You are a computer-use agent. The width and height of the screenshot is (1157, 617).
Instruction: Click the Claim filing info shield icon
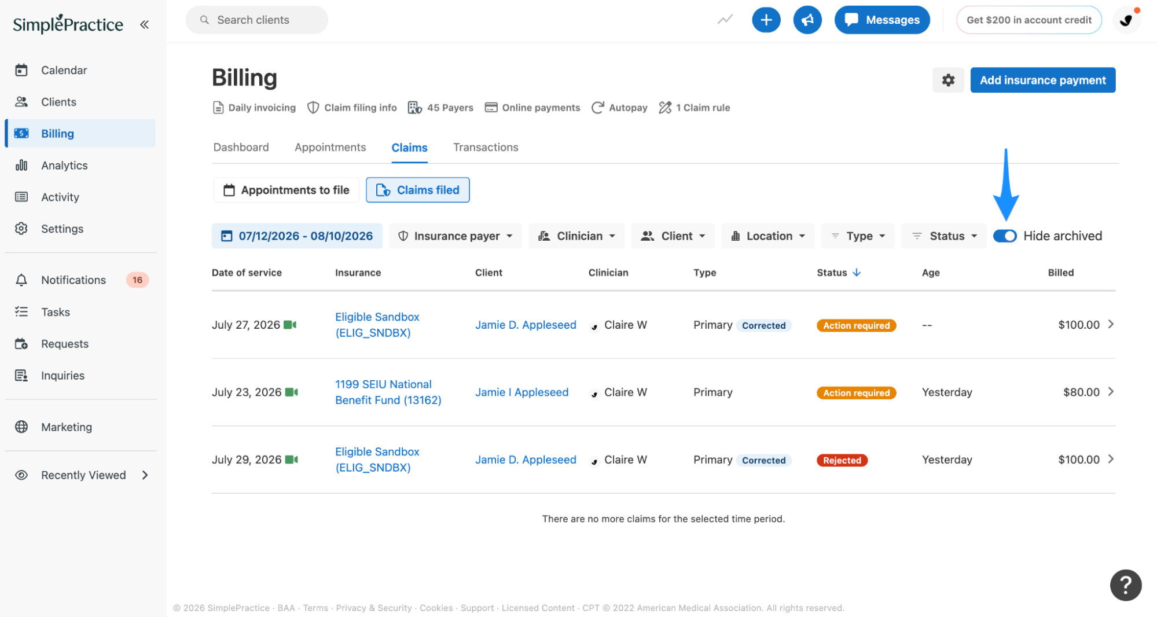(x=313, y=108)
